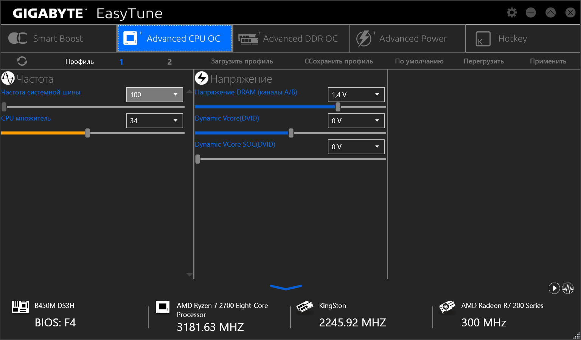Open the Advanced Power tab
The width and height of the screenshot is (581, 340).
click(407, 39)
